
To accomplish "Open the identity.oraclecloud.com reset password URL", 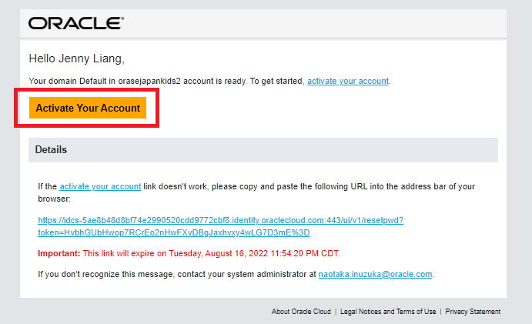I will [x=220, y=220].
